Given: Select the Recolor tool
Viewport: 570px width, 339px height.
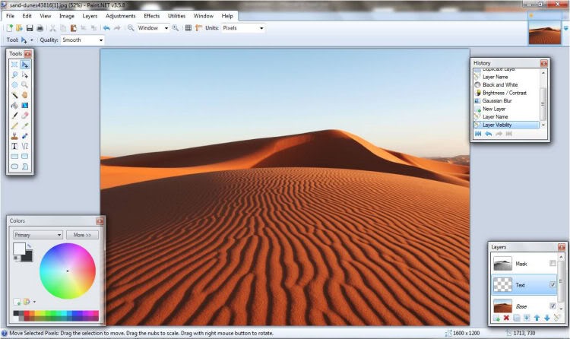Looking at the screenshot, I should pyautogui.click(x=25, y=136).
